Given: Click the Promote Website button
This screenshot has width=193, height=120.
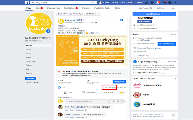Looking at the screenshot, I should click(167, 44).
